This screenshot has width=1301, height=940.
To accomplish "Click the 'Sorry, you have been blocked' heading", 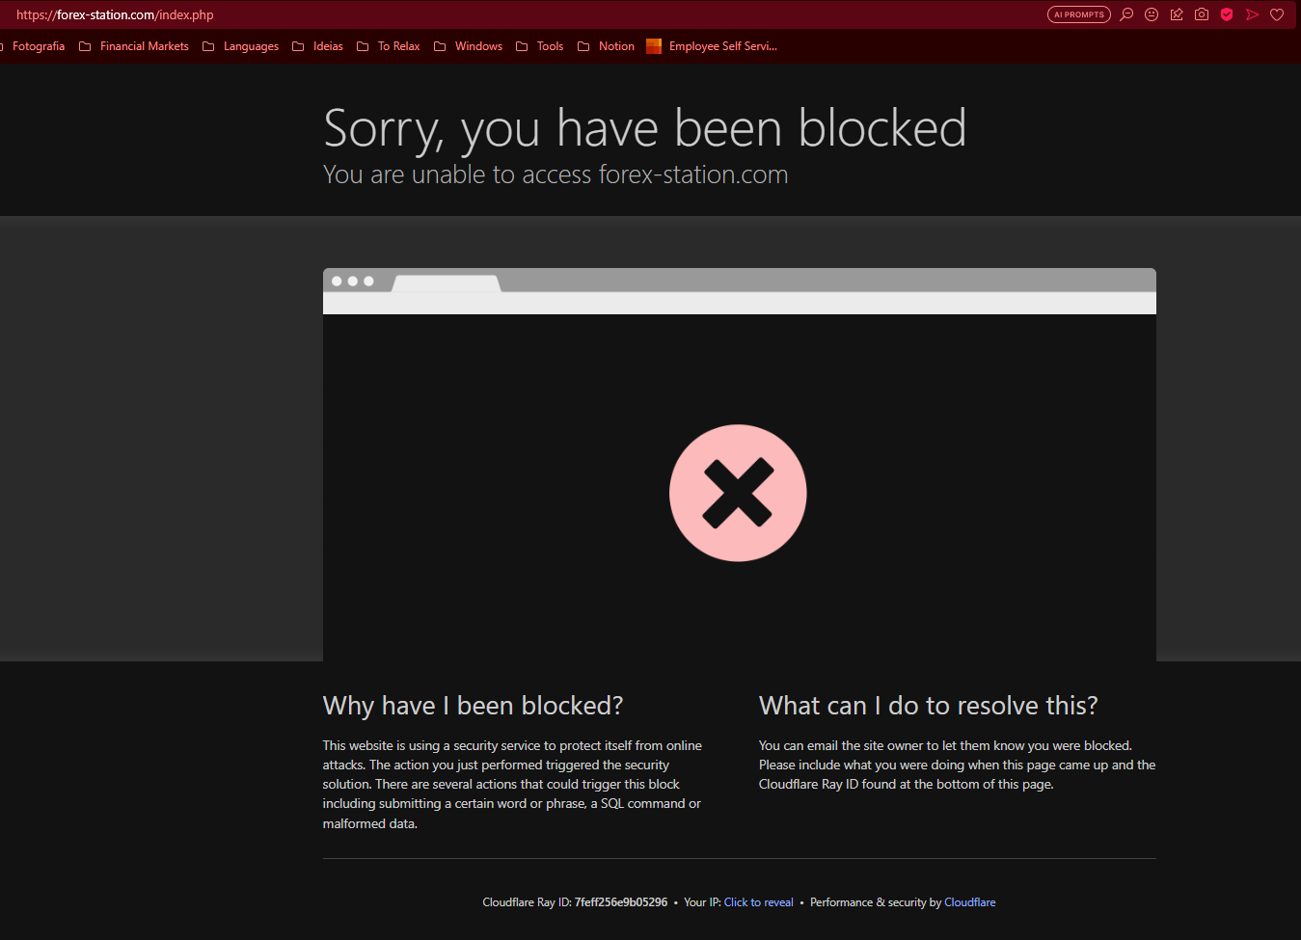I will point(645,128).
